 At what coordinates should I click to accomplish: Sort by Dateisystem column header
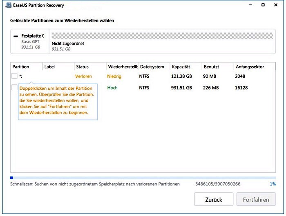154,67
